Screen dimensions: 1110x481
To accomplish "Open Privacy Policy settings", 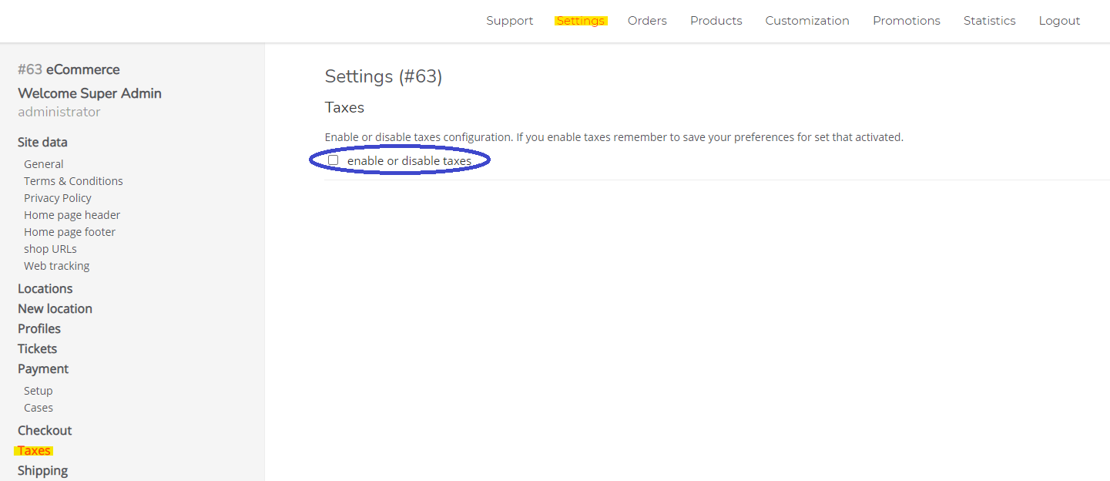I will (58, 198).
